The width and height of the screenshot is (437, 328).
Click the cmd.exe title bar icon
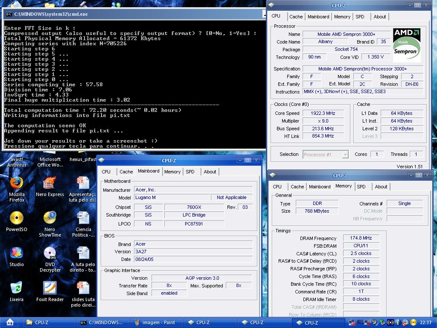(9, 14)
